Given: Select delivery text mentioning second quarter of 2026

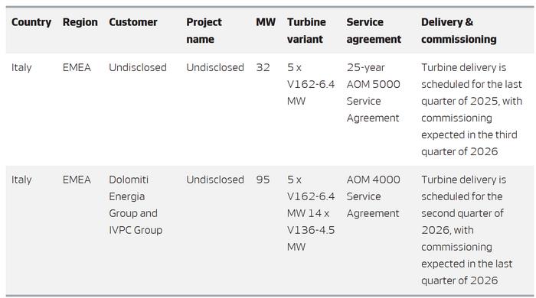Looking at the screenshot, I should pyautogui.click(x=467, y=230).
